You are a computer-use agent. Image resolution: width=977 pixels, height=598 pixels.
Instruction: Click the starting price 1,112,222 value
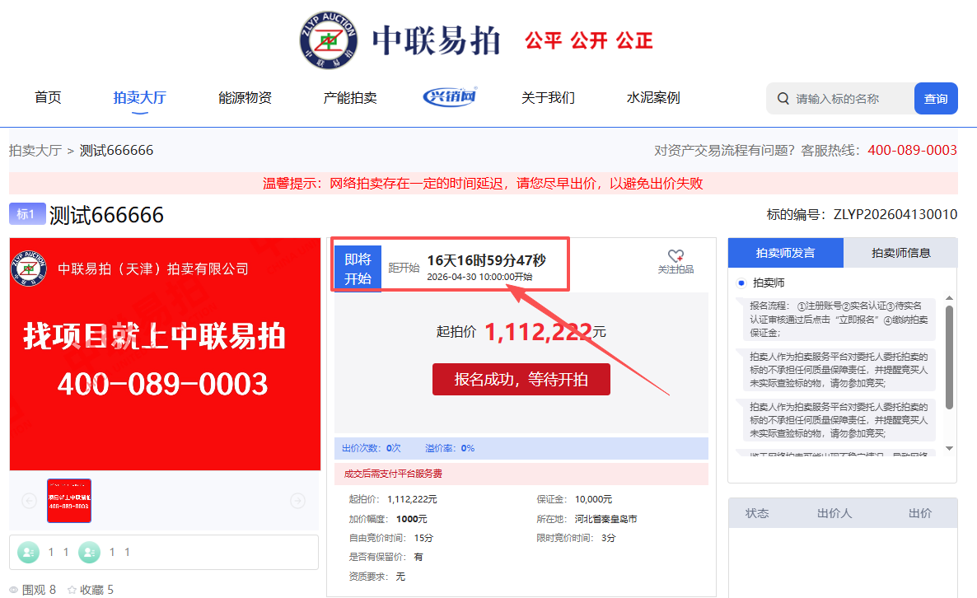539,331
